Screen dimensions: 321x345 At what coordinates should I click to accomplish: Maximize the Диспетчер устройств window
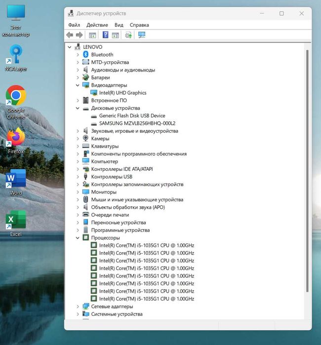[281, 13]
